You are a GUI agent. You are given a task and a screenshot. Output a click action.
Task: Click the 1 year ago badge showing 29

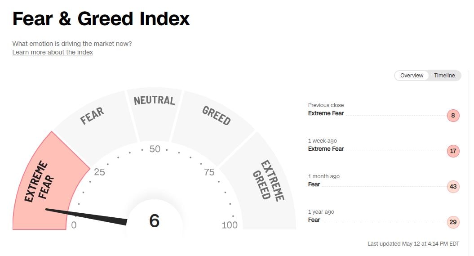[453, 222]
